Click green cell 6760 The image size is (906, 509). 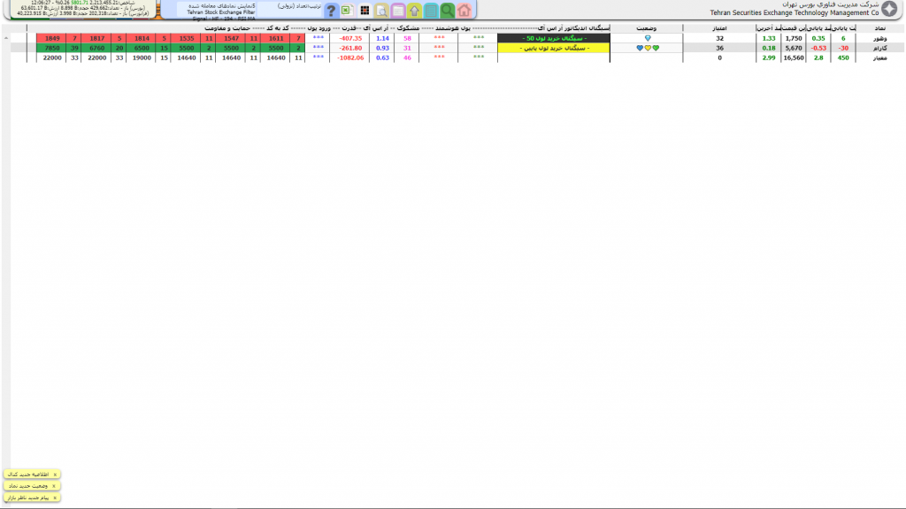(x=97, y=48)
